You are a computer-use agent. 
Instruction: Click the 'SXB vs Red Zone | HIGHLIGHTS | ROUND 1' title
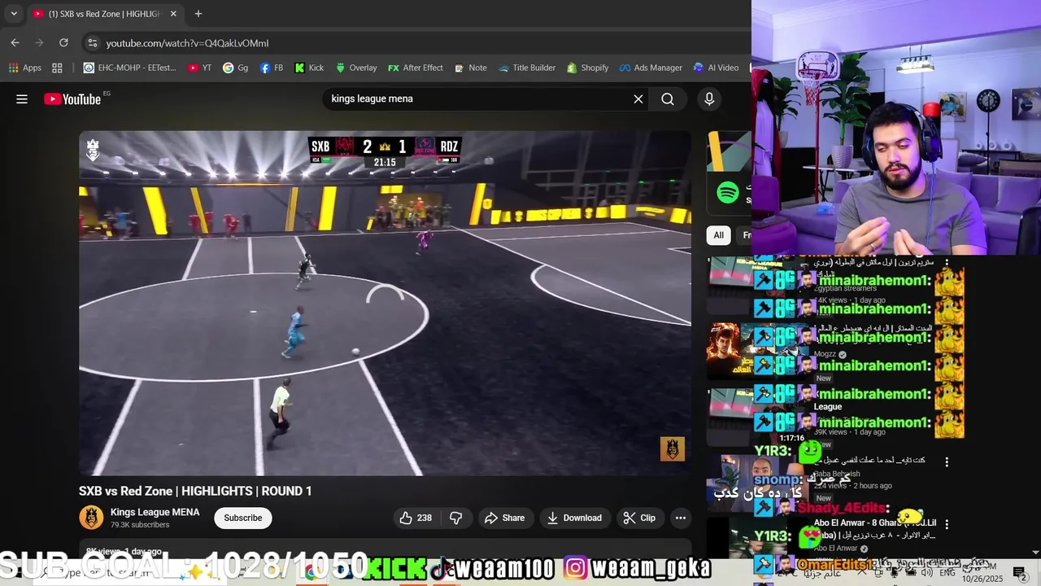pos(195,491)
